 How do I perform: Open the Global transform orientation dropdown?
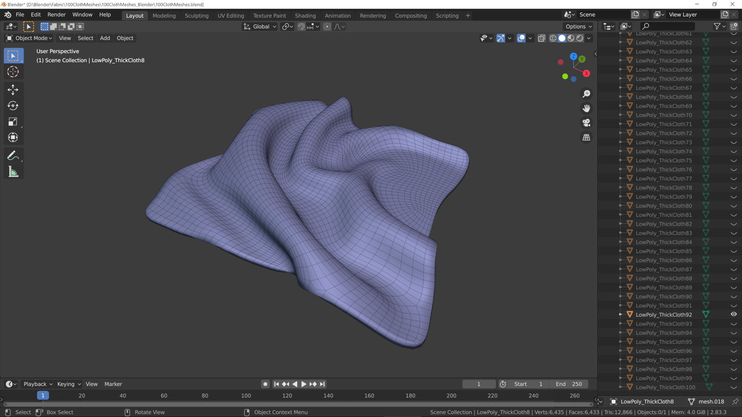(260, 27)
